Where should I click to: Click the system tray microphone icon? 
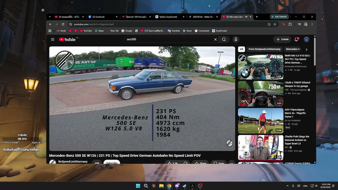pos(293,186)
